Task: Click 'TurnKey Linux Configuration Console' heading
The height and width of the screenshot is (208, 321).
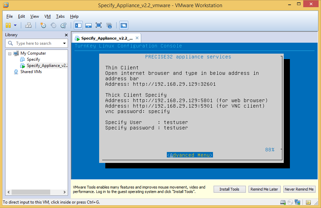Action: tap(128, 46)
